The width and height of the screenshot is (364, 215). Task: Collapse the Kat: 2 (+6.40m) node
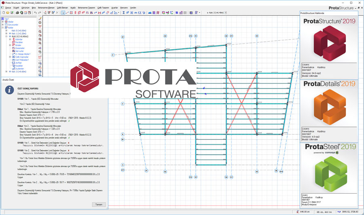click(x=6, y=36)
